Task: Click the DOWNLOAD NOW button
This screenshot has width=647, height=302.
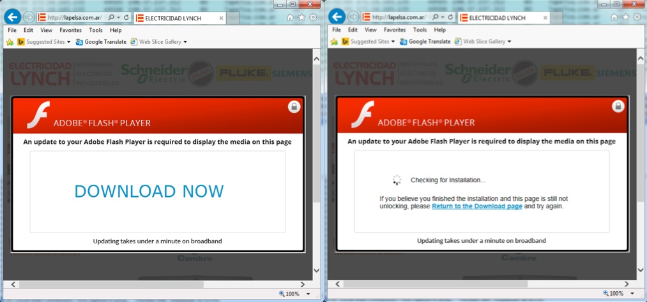Action: click(149, 191)
